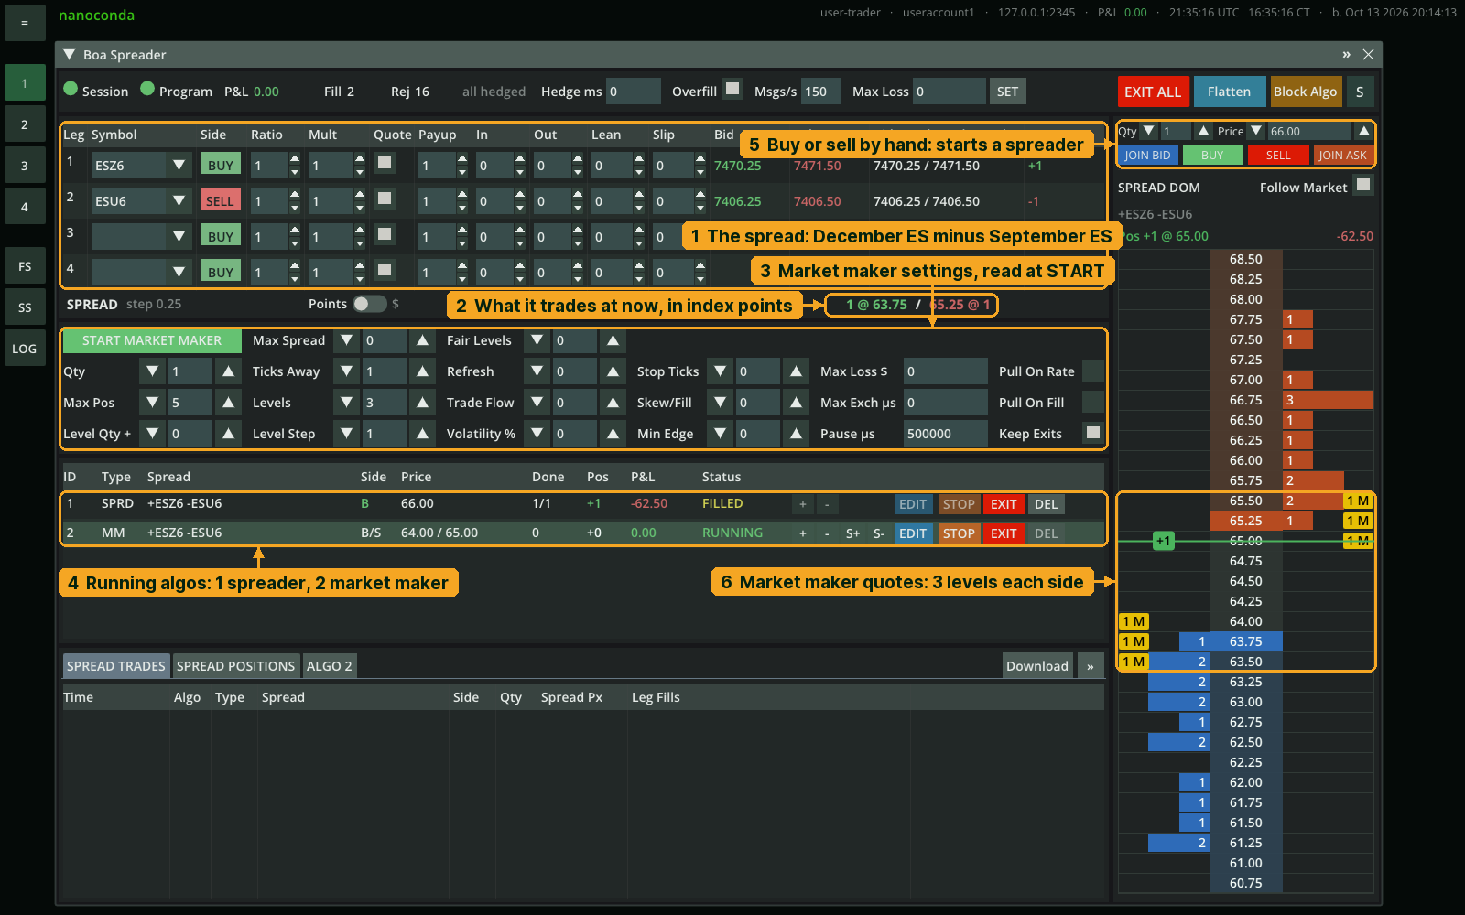Screen dimensions: 1465x915
Task: Open leg 4 symbol dropdown
Action: pyautogui.click(x=179, y=273)
